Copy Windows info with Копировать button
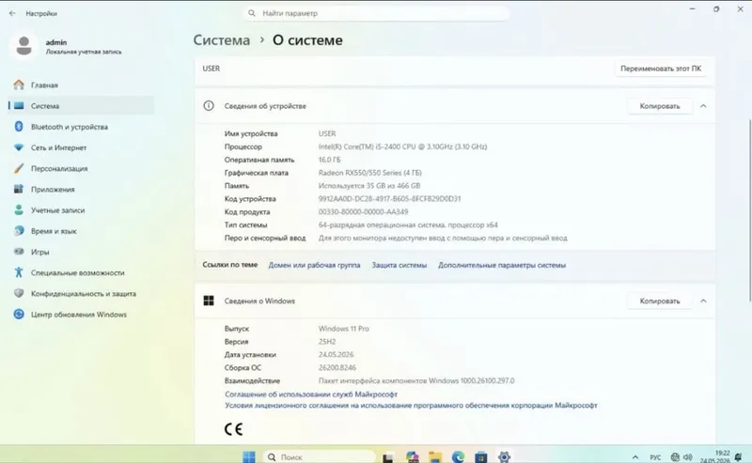The height and width of the screenshot is (463, 752). pos(660,301)
